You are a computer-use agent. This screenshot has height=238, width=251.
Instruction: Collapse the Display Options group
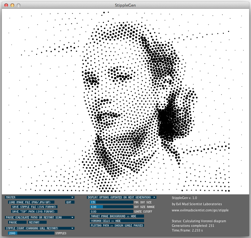point(154,197)
